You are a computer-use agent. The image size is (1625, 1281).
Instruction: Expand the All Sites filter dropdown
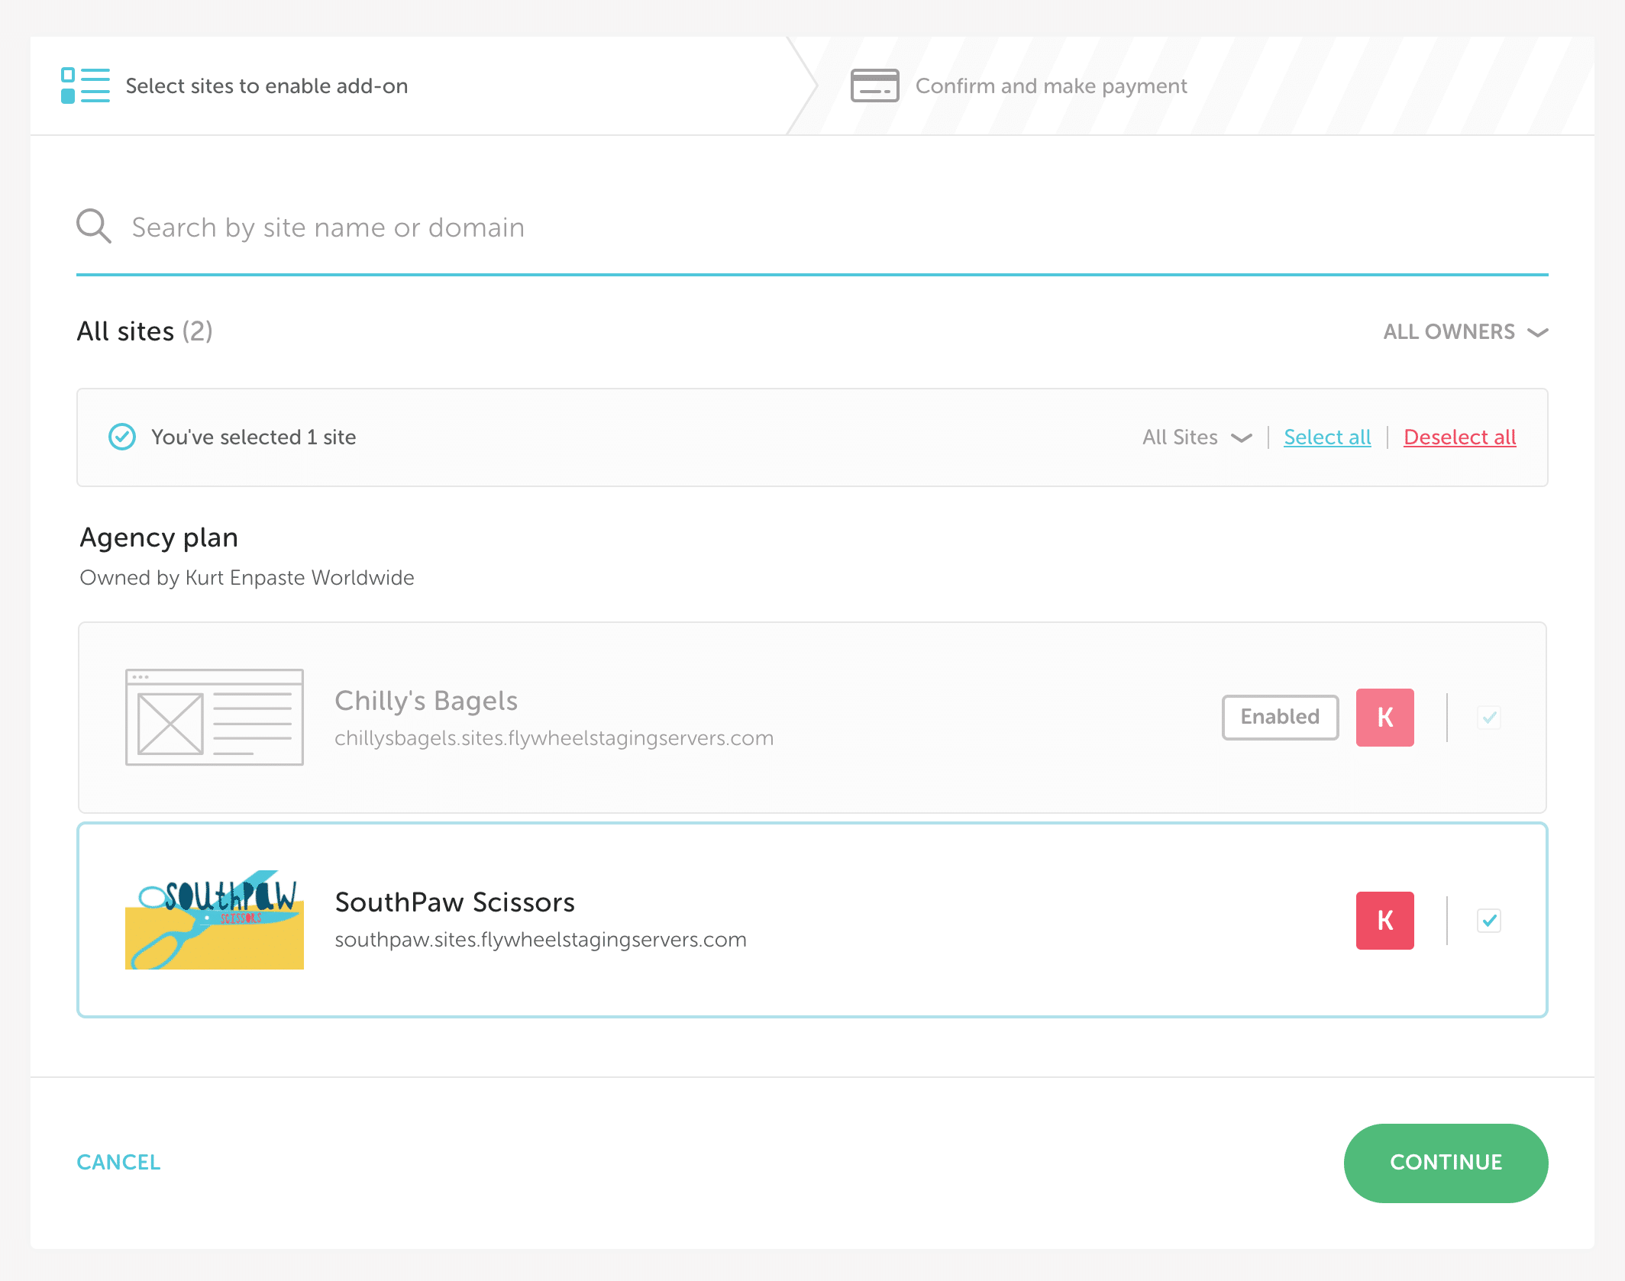1196,437
